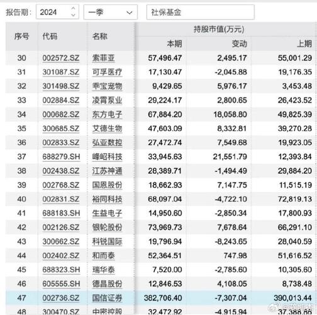Image resolution: width=317 pixels, height=315 pixels.
Task: Open stock code link 688183.SH
Action: tap(62, 213)
